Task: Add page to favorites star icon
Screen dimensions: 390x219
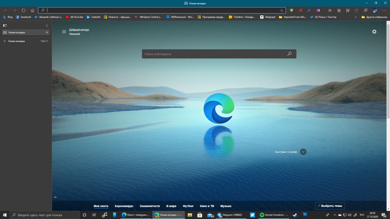Action: click(282, 10)
